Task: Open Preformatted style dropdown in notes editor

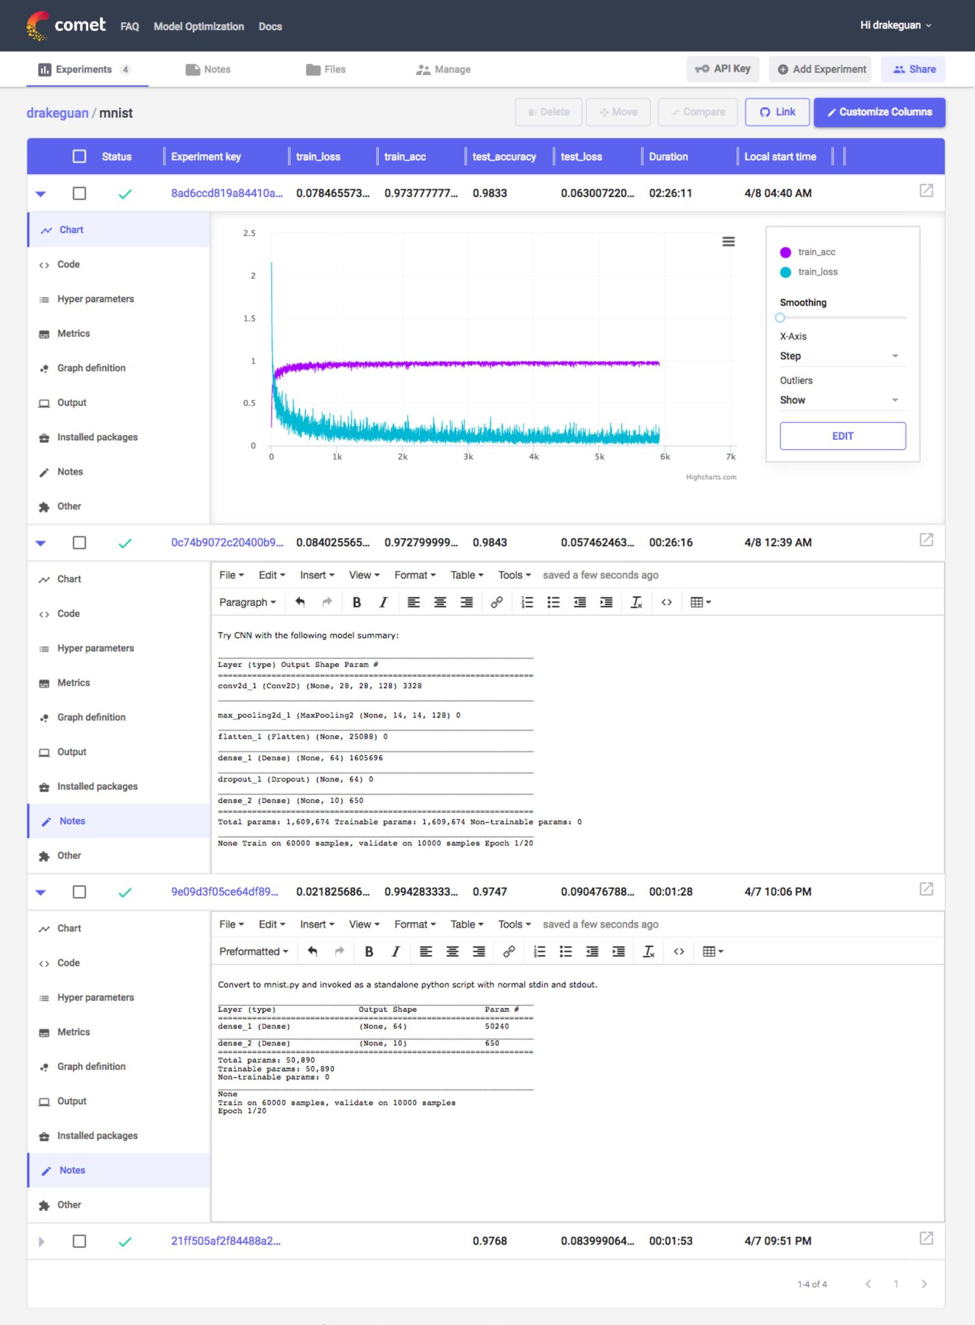Action: 254,952
